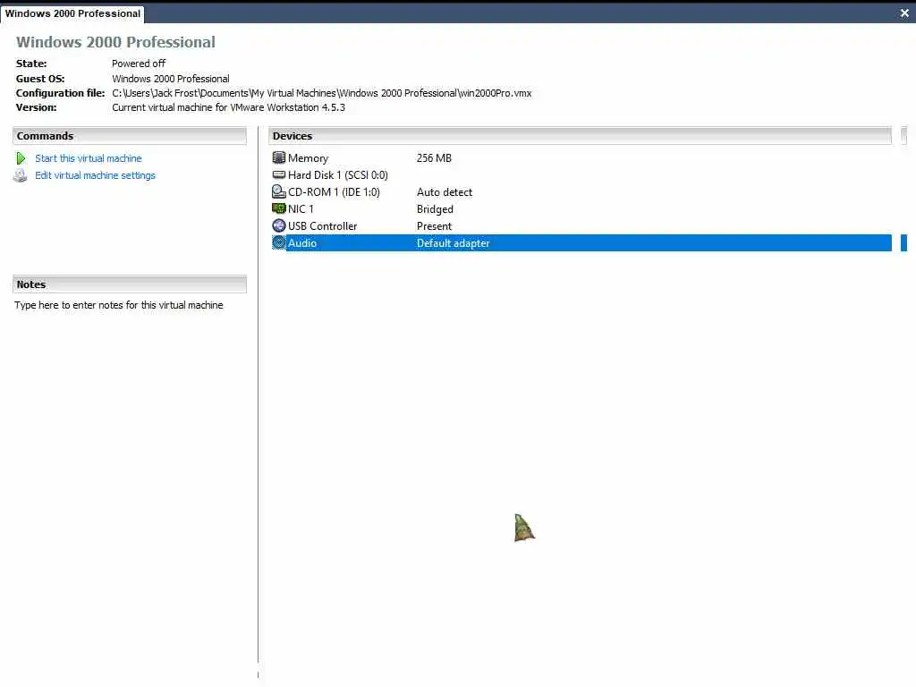Select the highlighted Audio device label
The image size is (916, 687).
(x=302, y=243)
